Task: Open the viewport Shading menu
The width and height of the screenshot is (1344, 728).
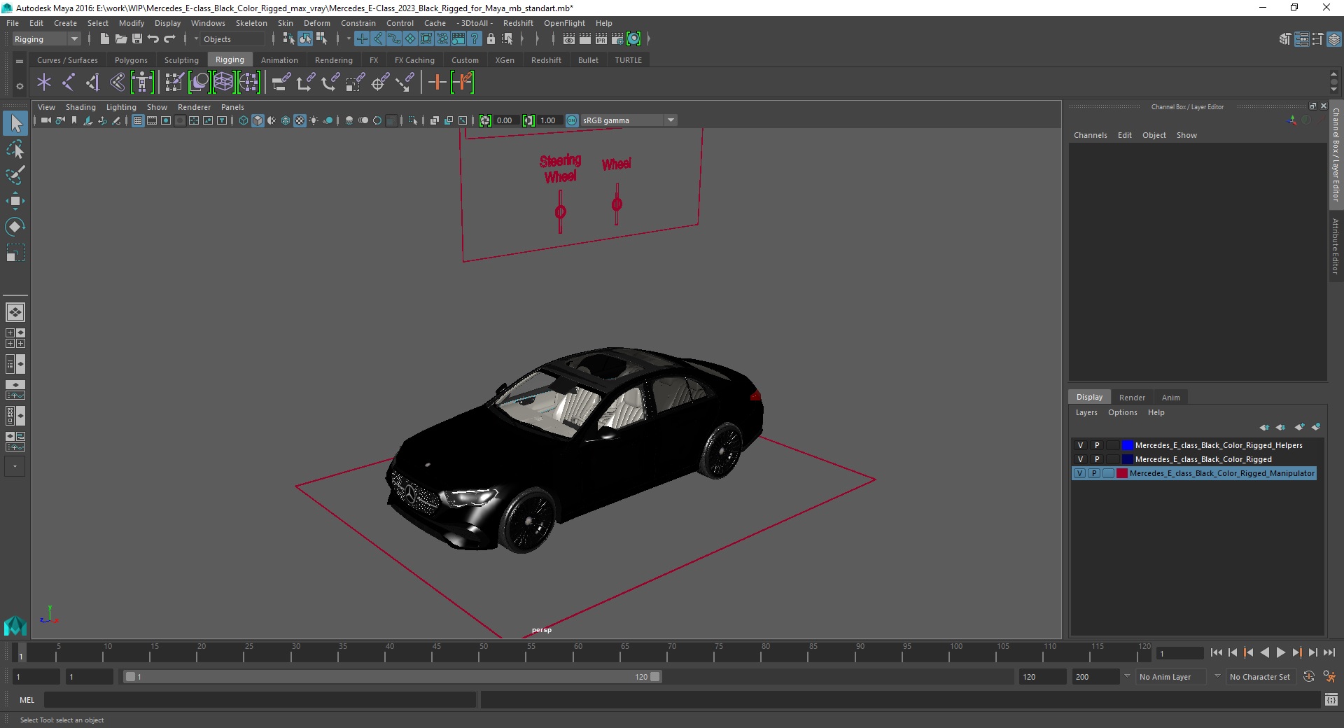Action: coord(80,107)
